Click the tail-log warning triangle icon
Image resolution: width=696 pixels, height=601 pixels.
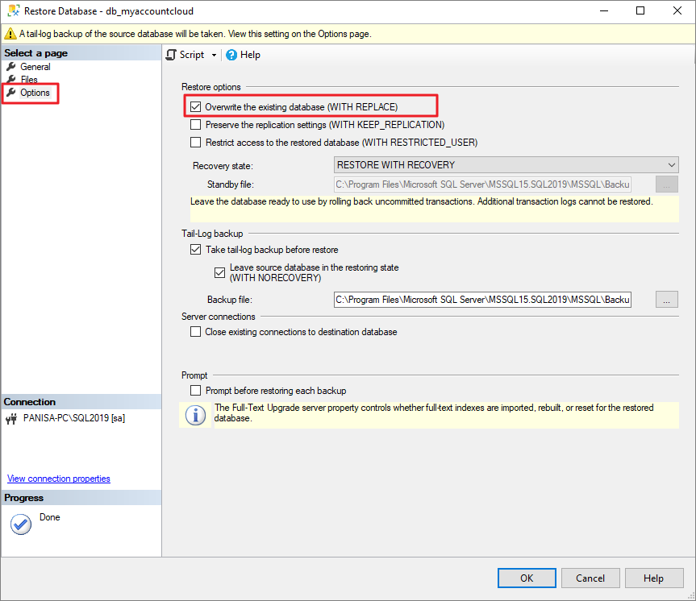click(10, 34)
